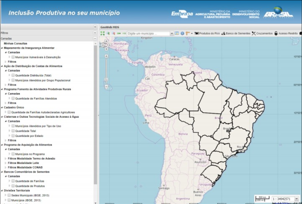
Task: Check Quantidade por Estado layer
Action: [x=13, y=136]
